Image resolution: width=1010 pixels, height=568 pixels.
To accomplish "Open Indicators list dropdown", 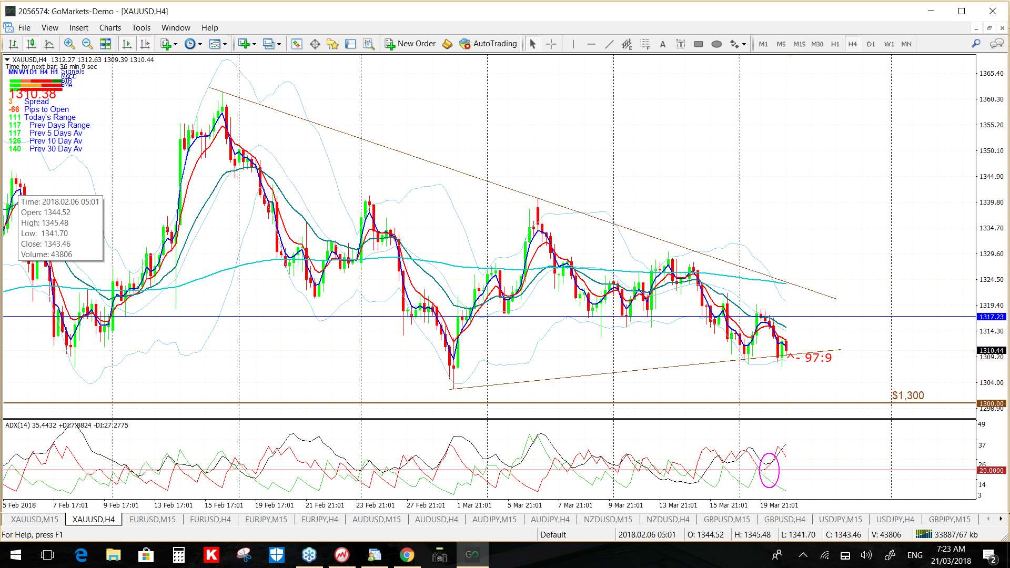I will [x=169, y=44].
